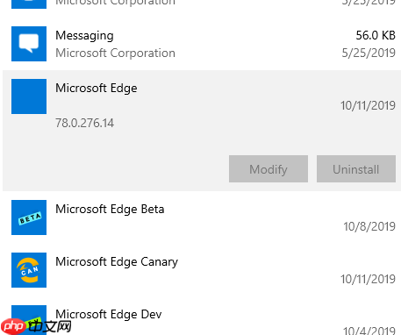Screen dimensions: 401x335
Task: Click Microsoft Corporation publisher under Messaging
Action: click(115, 53)
